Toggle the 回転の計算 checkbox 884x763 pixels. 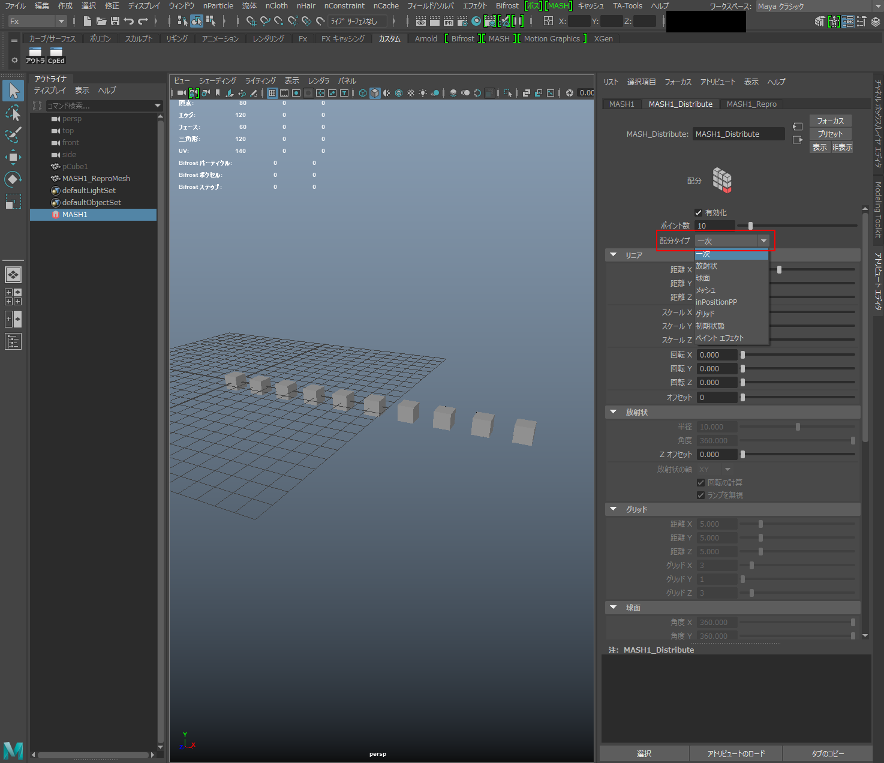[x=700, y=482]
